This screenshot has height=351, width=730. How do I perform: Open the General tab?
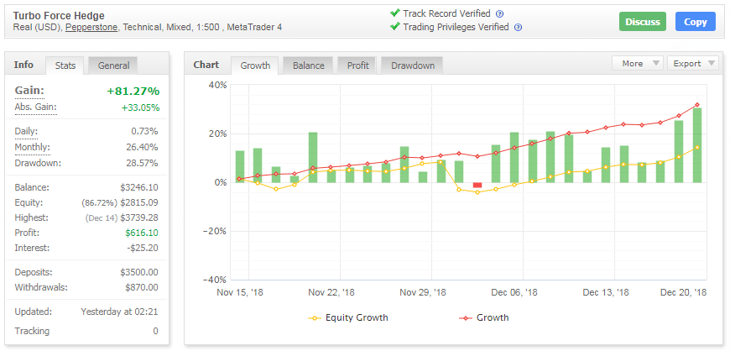pyautogui.click(x=113, y=65)
